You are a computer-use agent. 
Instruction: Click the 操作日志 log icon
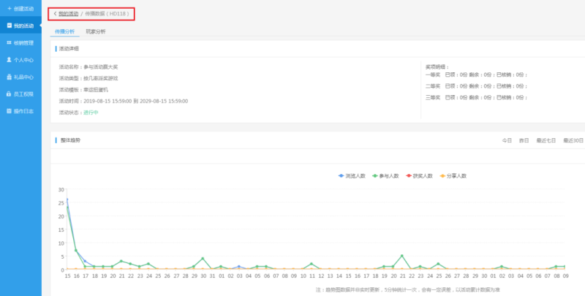[9, 111]
